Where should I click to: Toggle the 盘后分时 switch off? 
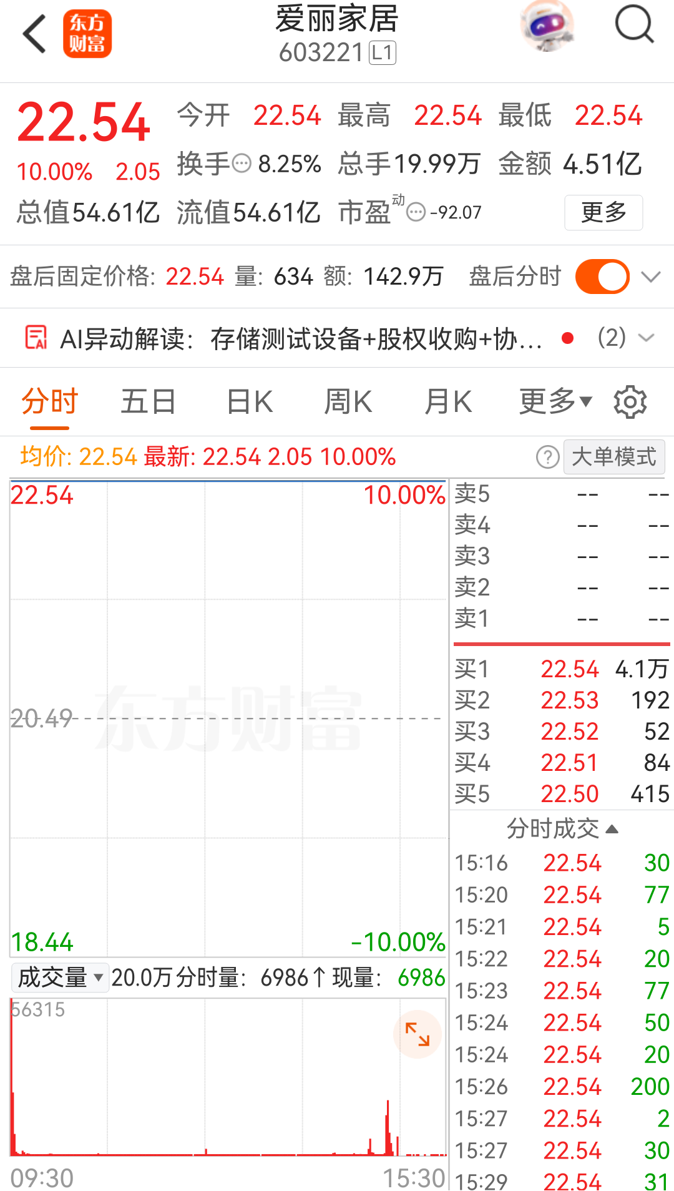click(x=602, y=277)
